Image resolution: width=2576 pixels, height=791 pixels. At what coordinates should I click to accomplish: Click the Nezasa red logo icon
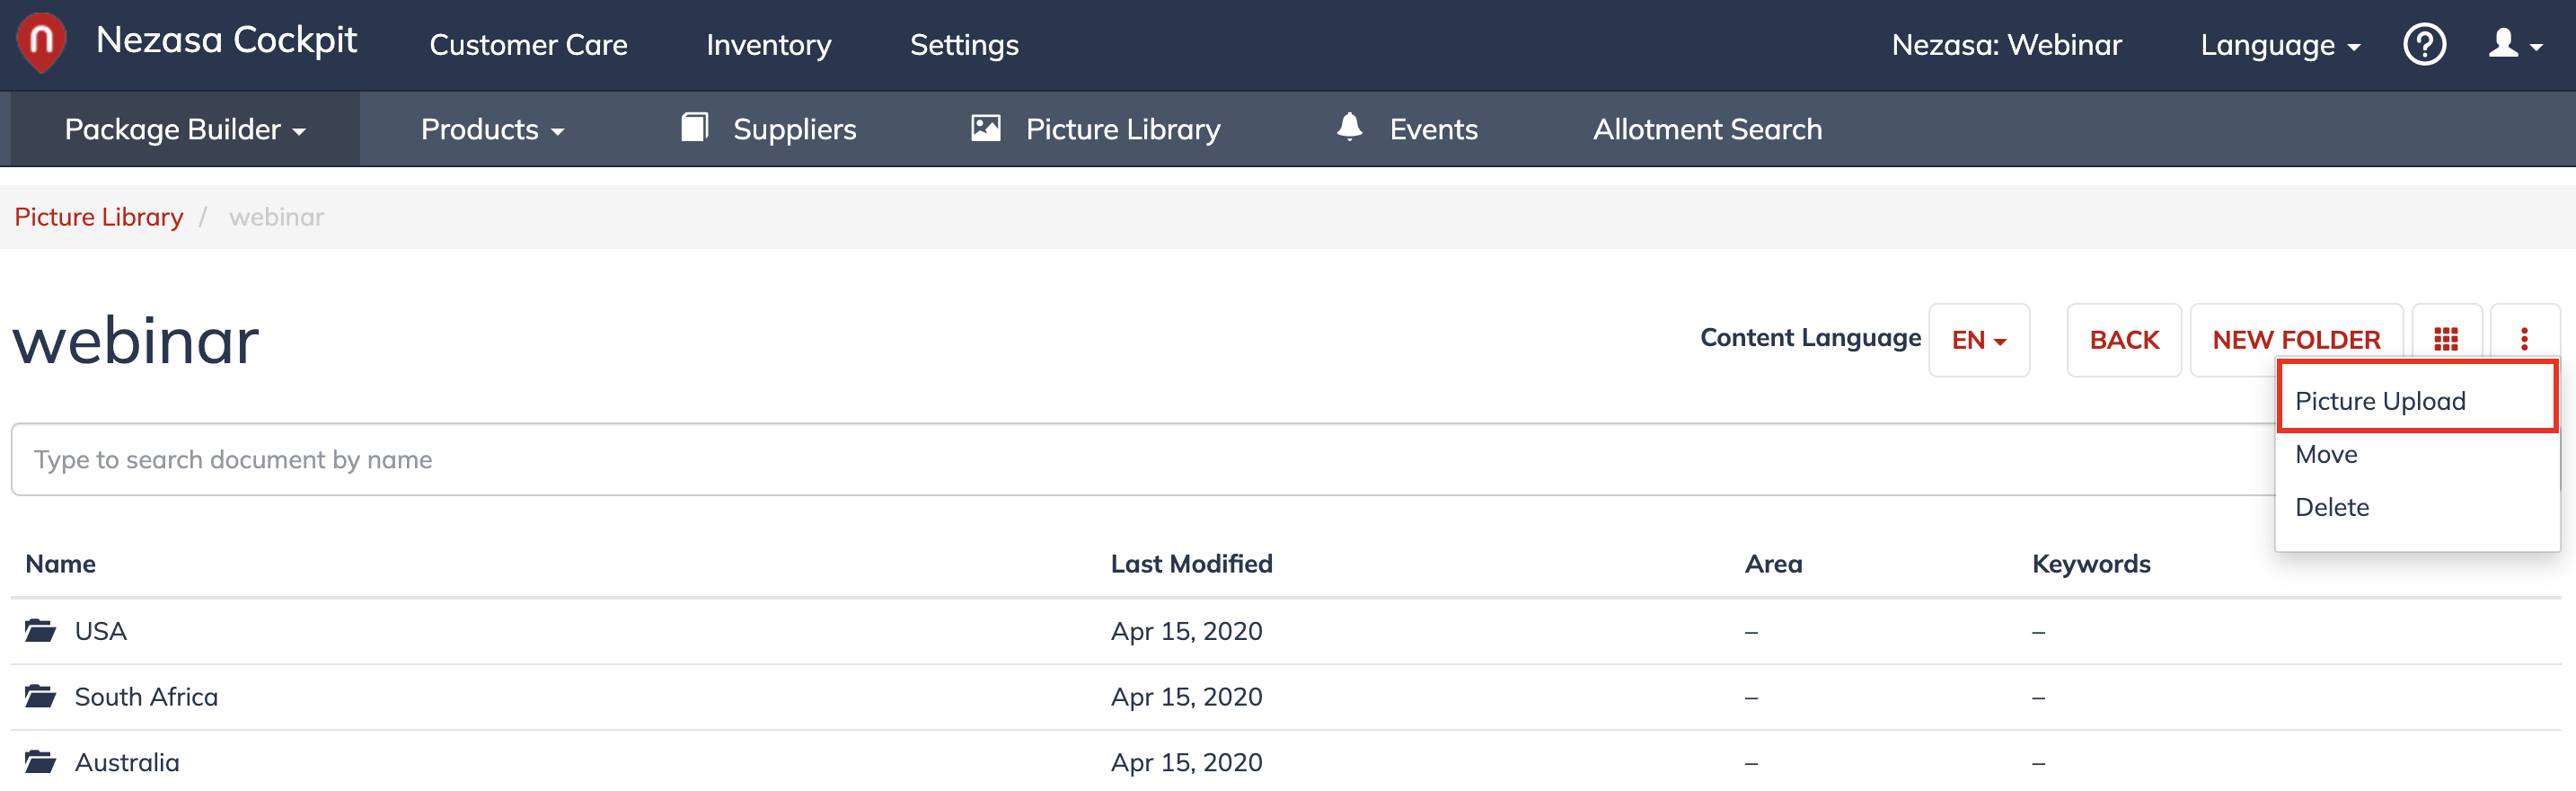(41, 43)
